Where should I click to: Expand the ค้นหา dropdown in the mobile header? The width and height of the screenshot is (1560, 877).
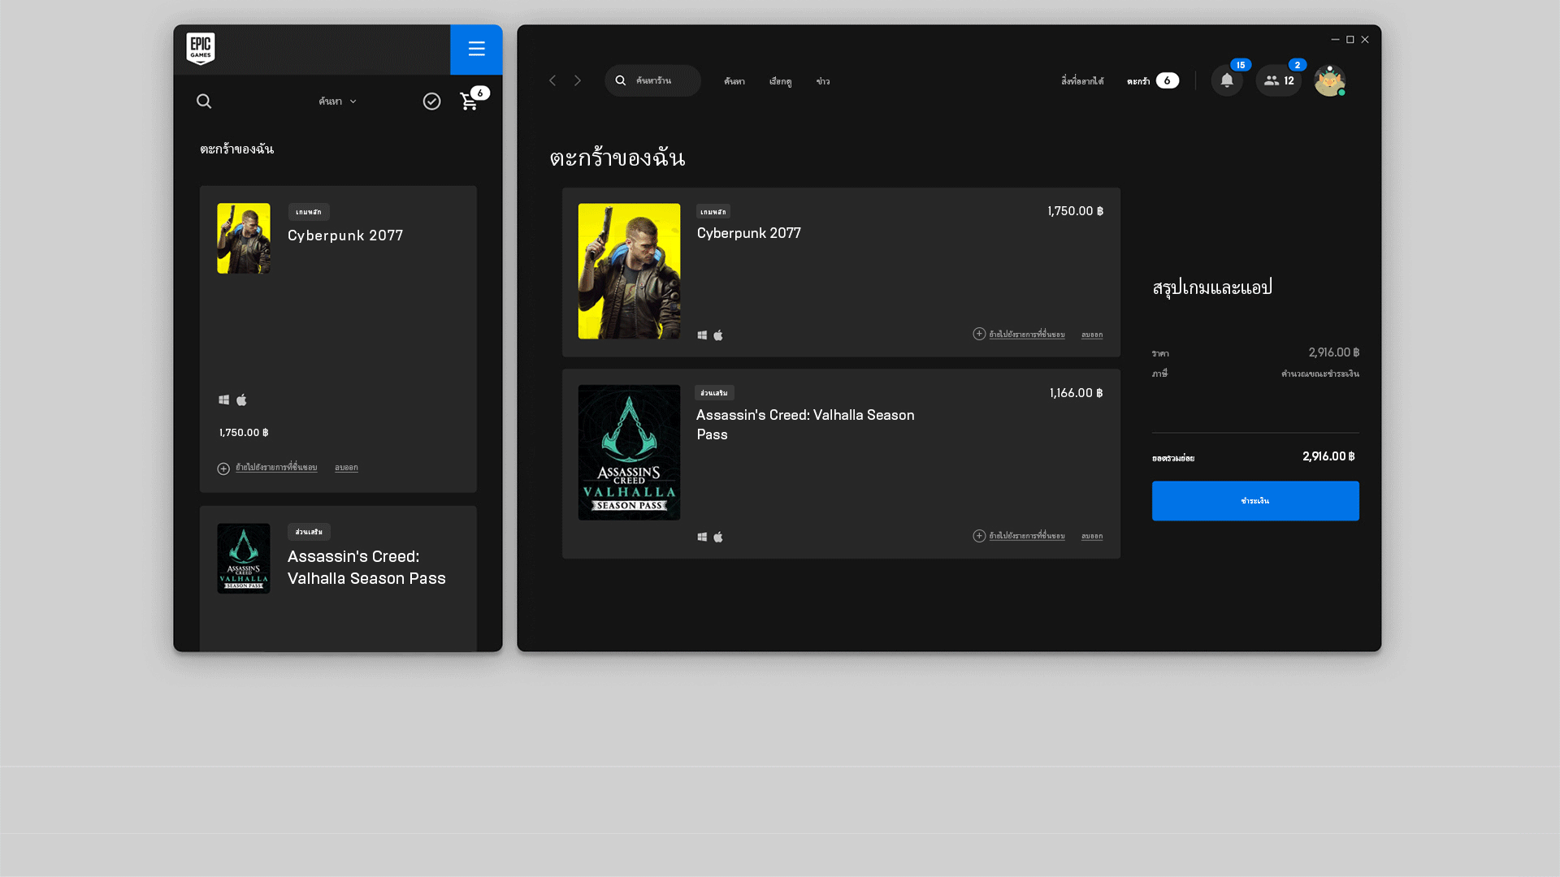click(336, 101)
